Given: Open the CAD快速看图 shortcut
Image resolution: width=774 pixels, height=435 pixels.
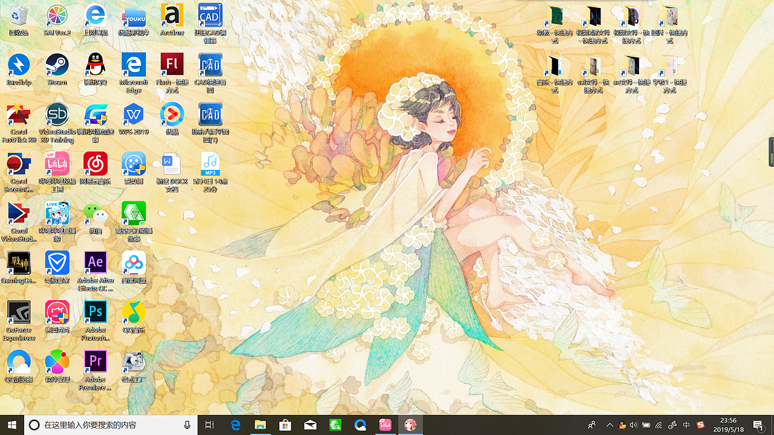Looking at the screenshot, I should [210, 73].
